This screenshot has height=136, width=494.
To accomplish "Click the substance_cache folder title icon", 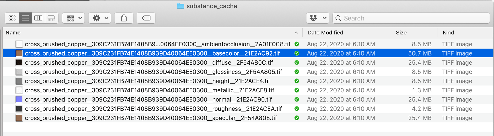I will pyautogui.click(x=181, y=6).
